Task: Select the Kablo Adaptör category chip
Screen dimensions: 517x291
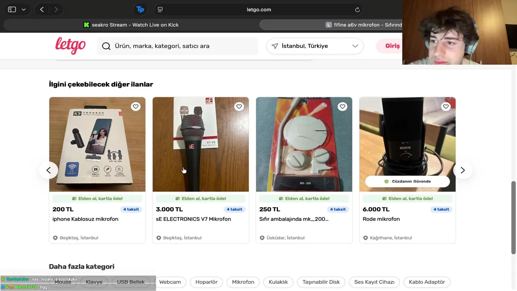Action: (x=427, y=282)
